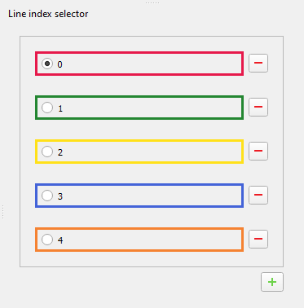Remove line 0 with its red minus button
Image resolution: width=304 pixels, height=308 pixels.
(x=258, y=63)
